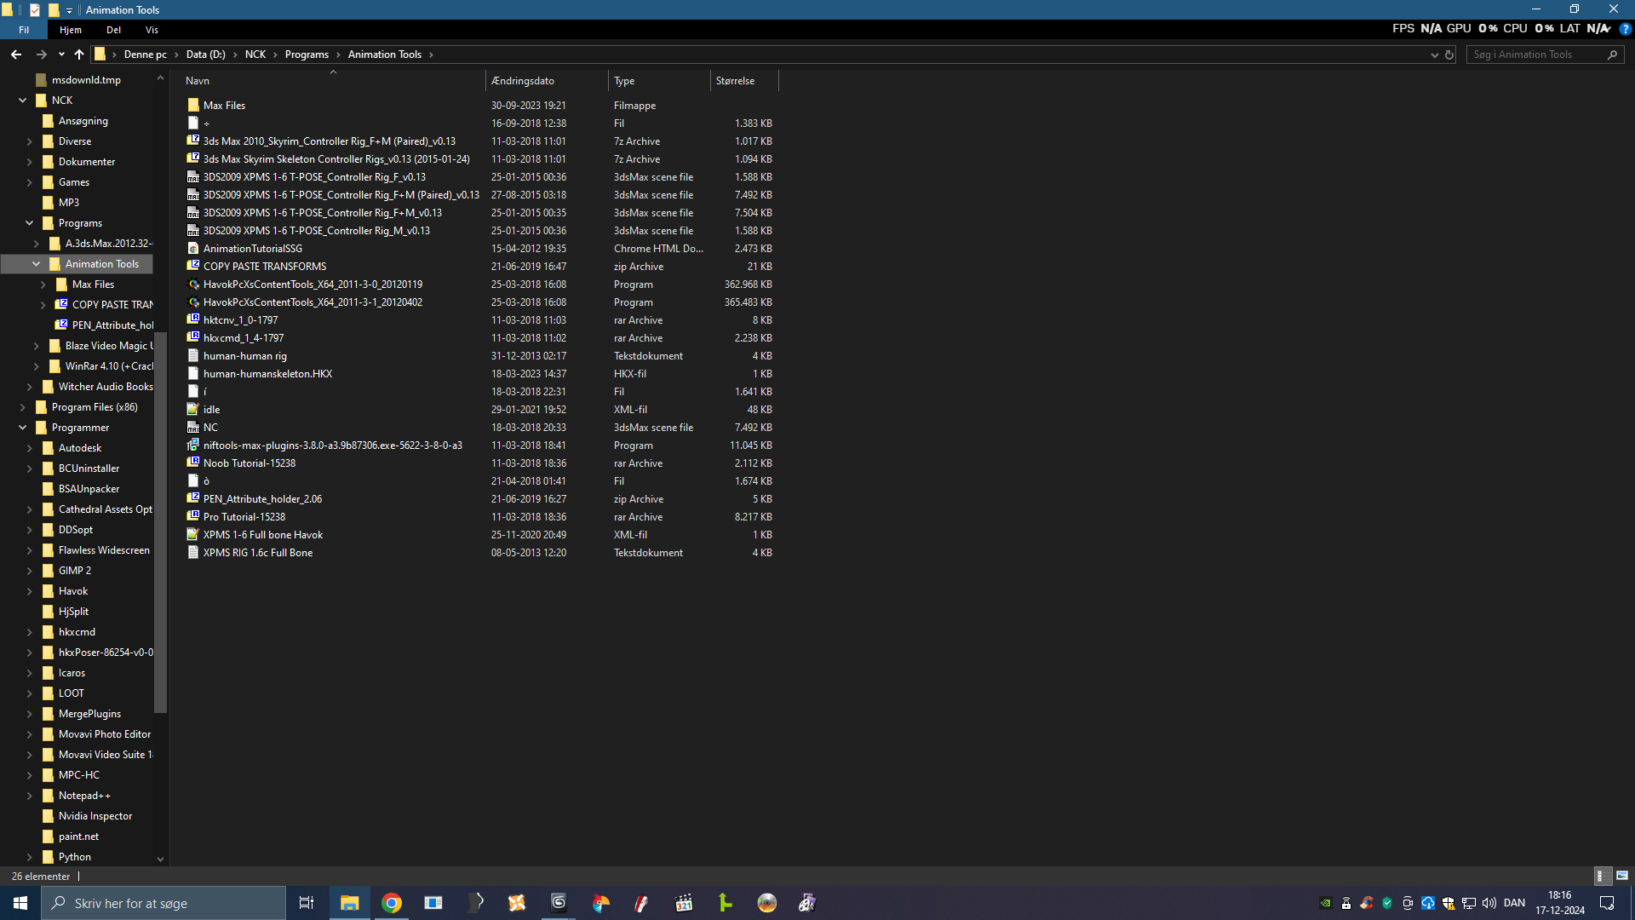1635x920 pixels.
Task: Select the Blaze Video Magic folder
Action: tap(109, 346)
